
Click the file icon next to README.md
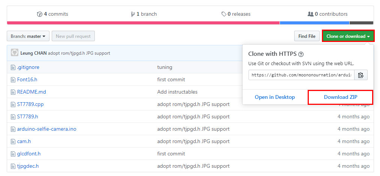click(13, 92)
